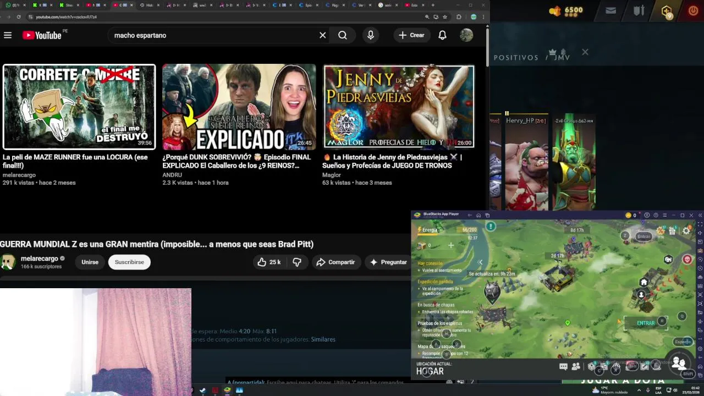Open the DUNK SOBREVIVIÓ explicado thumbnail

239,107
